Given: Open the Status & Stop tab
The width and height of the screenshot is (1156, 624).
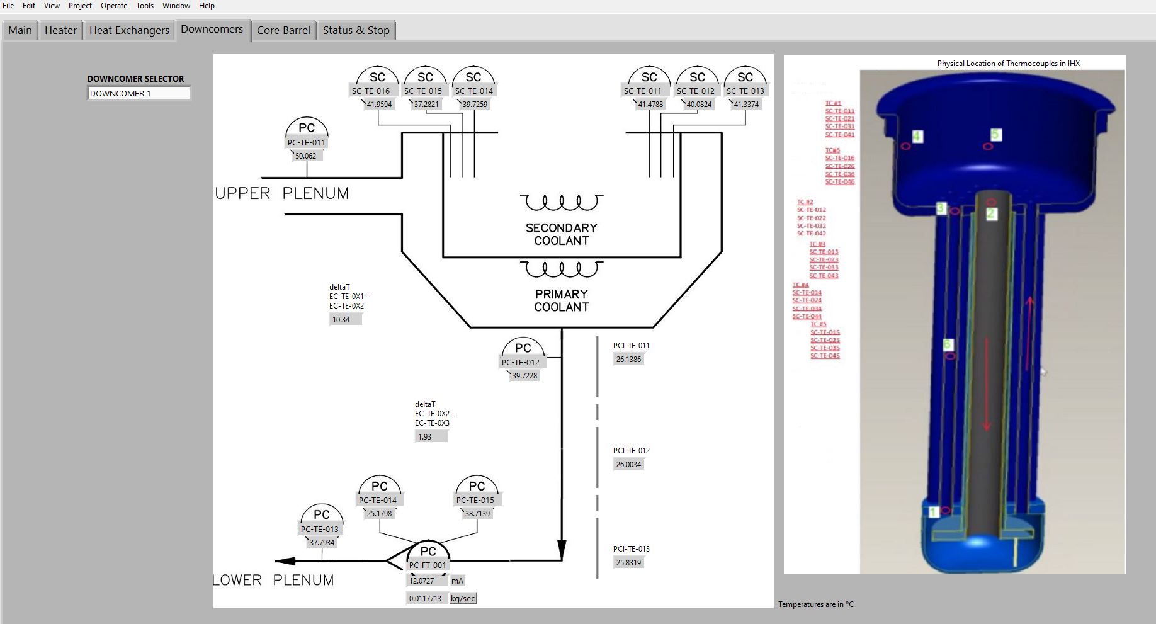Looking at the screenshot, I should (x=356, y=30).
